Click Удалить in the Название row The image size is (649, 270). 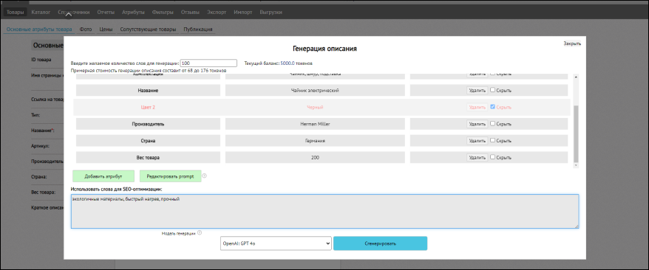[477, 90]
